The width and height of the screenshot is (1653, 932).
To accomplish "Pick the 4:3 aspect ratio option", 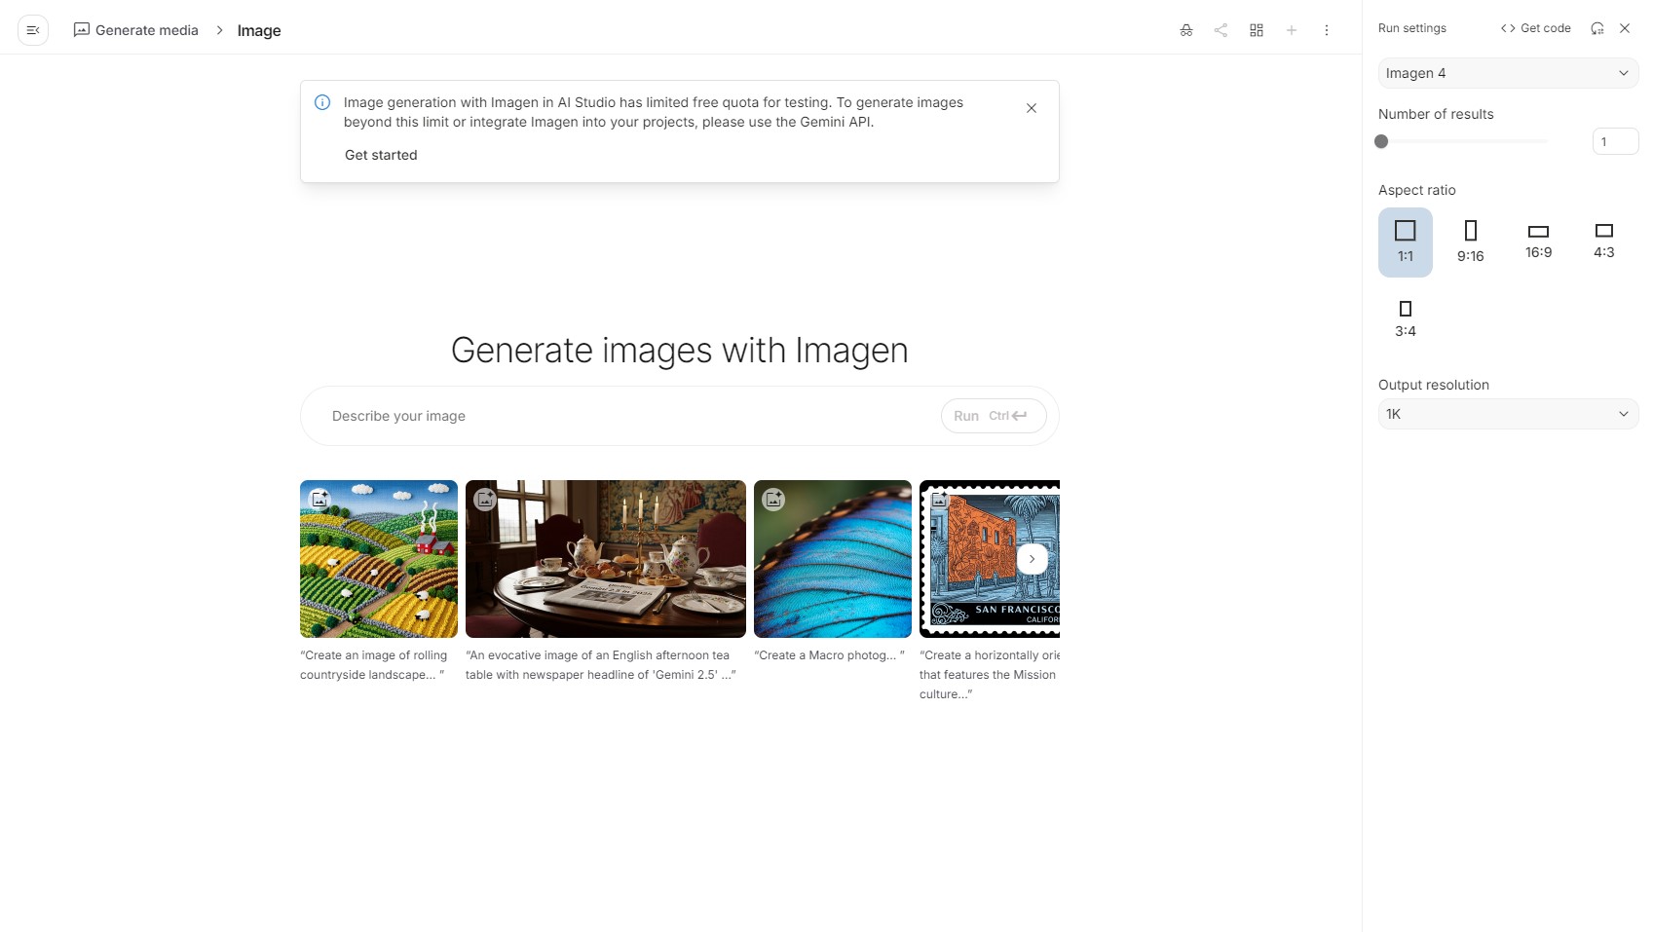I will (1603, 241).
